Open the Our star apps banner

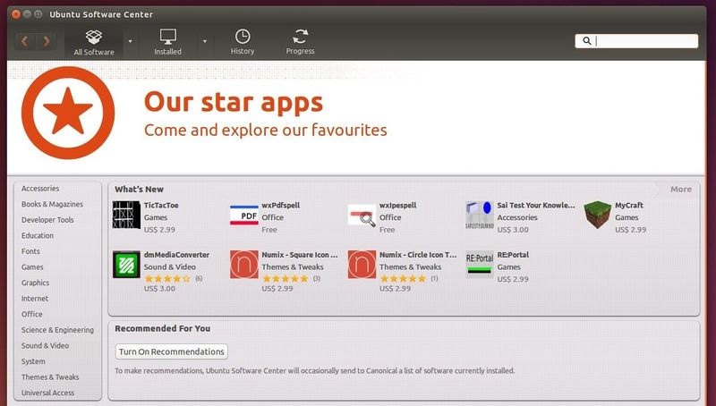click(356, 118)
